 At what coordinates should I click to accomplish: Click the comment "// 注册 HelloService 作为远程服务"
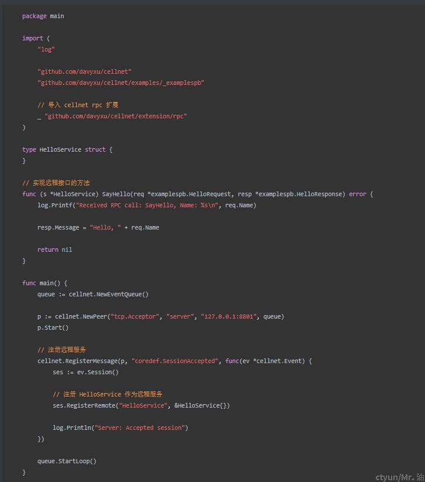[108, 394]
